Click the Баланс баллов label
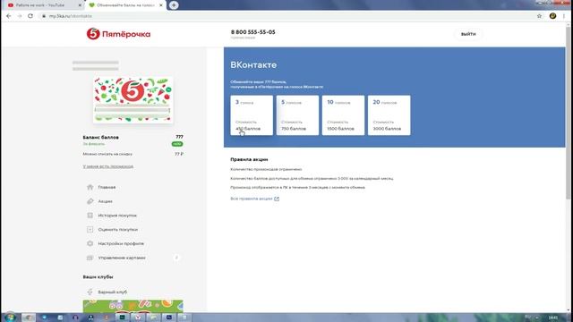573x322 pixels. (x=101, y=137)
